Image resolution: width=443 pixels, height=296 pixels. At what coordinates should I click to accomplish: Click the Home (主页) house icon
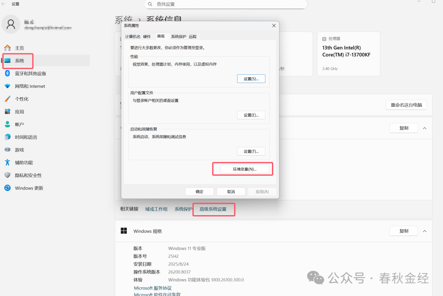click(7, 48)
